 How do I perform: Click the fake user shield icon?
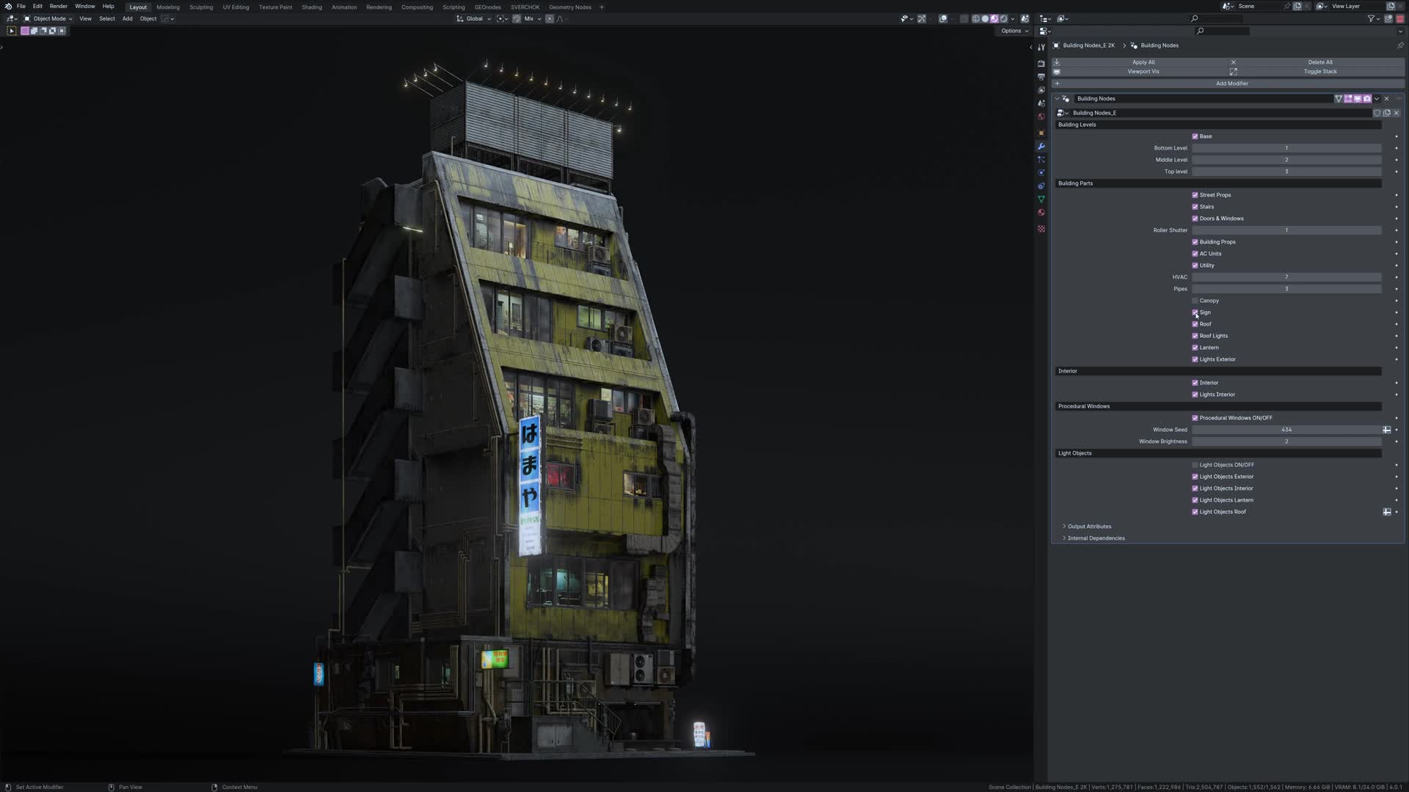click(1377, 113)
